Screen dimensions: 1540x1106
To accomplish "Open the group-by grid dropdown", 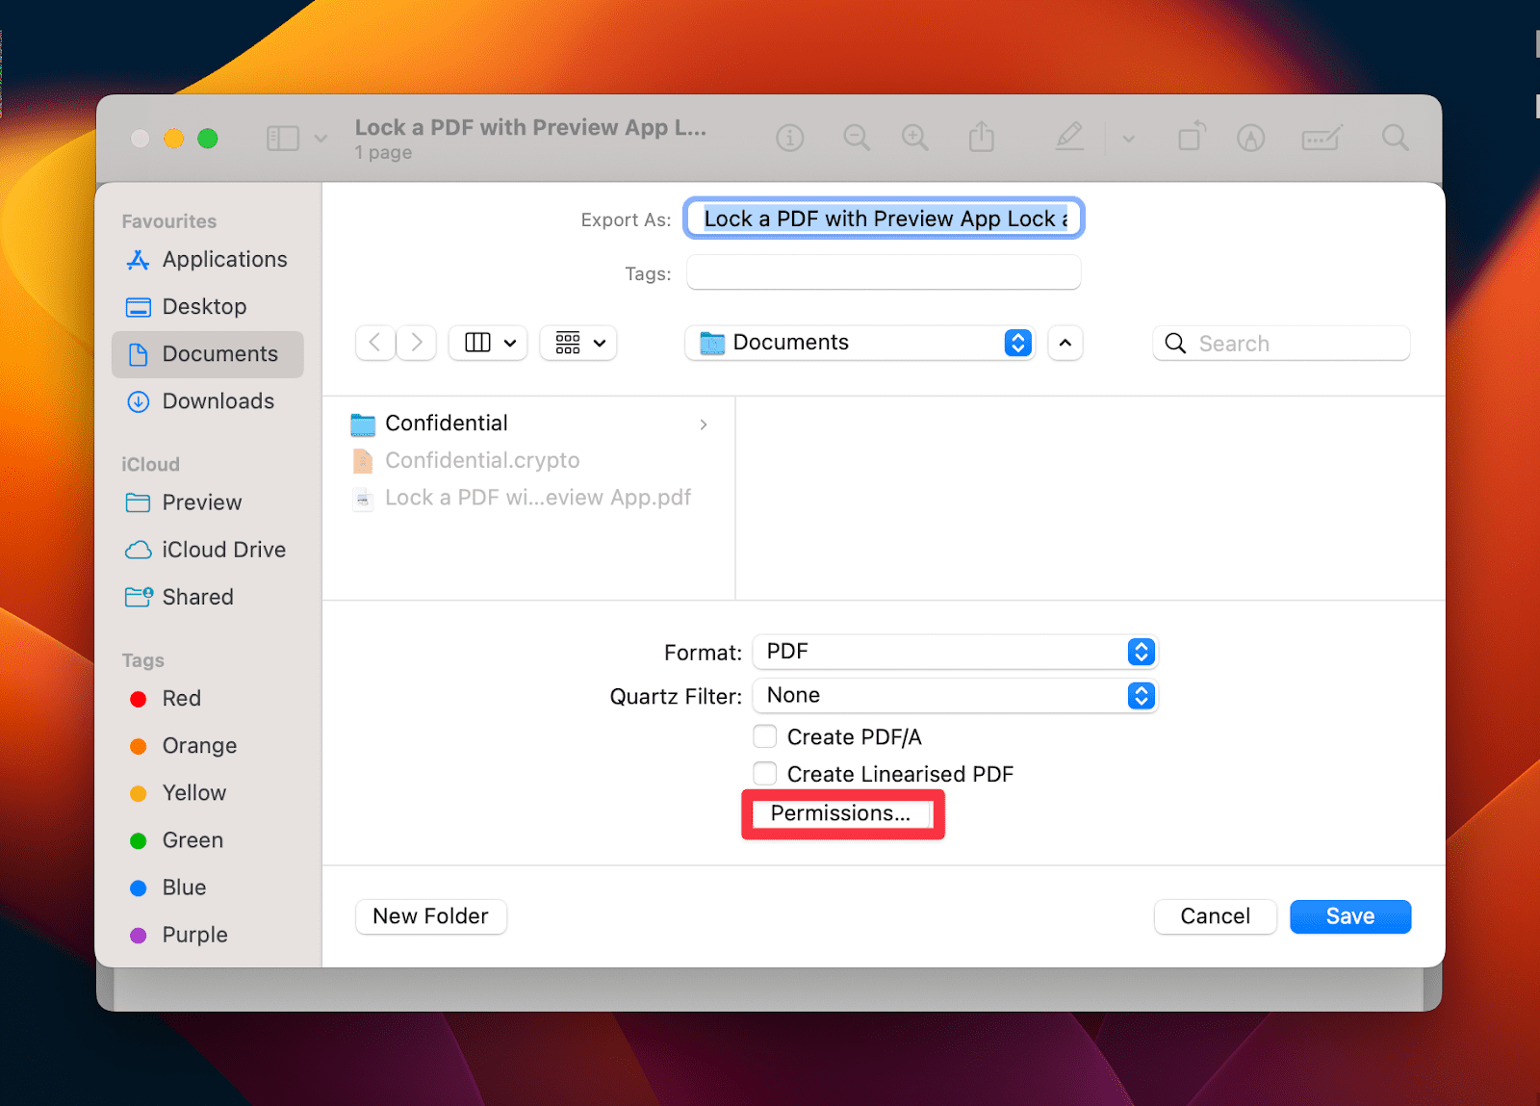I will [578, 343].
